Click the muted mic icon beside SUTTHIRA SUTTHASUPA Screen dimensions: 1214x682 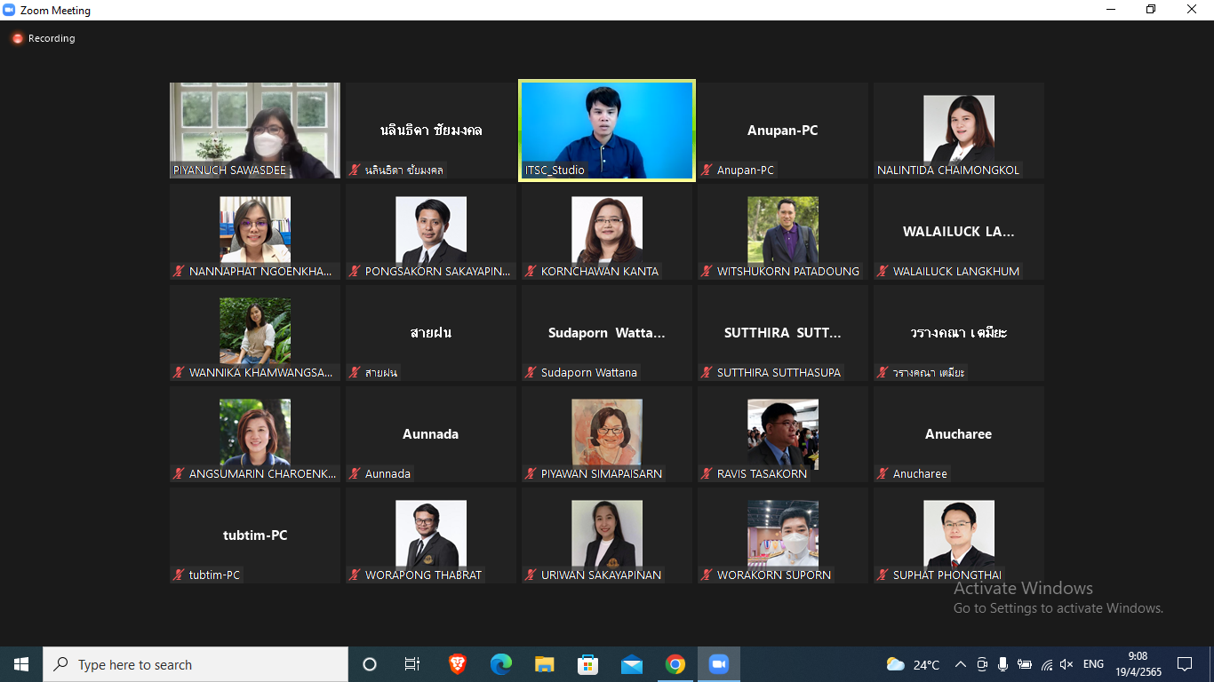pyautogui.click(x=707, y=372)
